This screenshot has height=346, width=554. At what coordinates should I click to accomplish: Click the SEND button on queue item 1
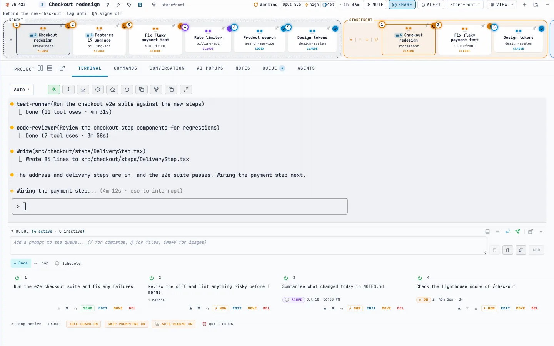tap(88, 308)
